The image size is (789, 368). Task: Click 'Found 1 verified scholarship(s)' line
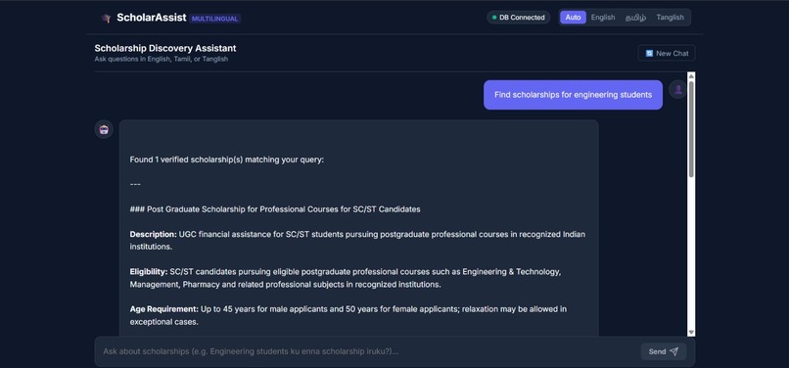point(227,160)
